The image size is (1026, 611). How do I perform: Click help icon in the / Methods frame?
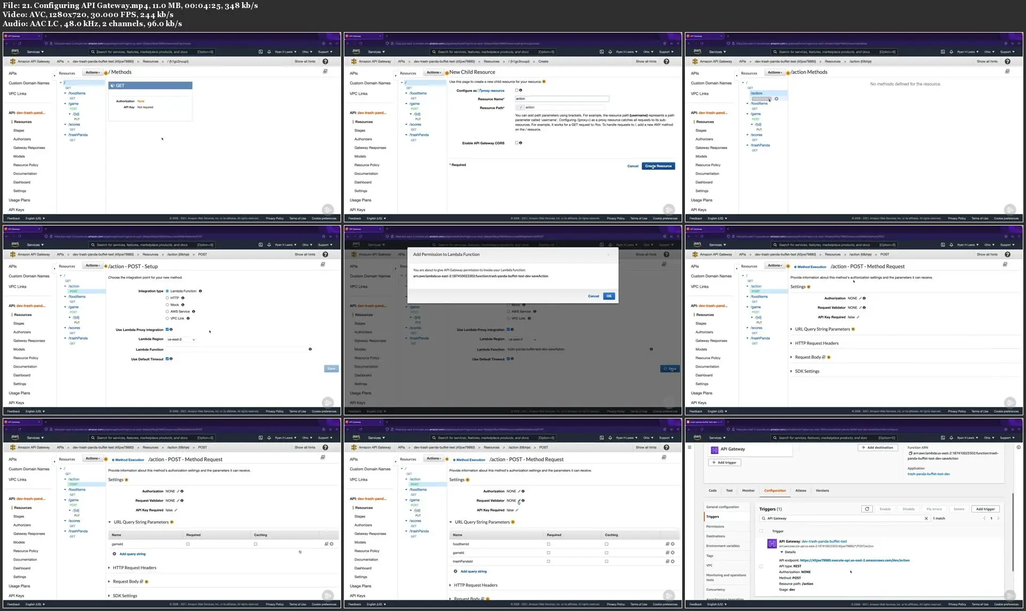coord(325,61)
